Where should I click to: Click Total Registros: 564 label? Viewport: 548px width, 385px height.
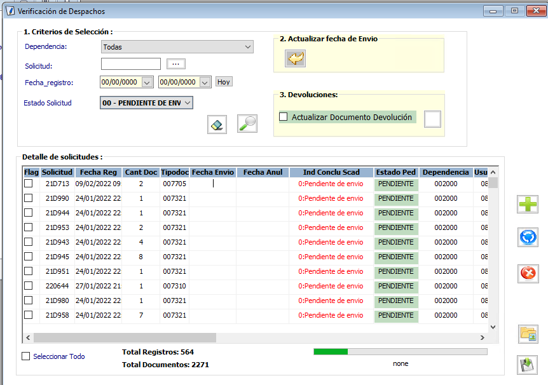click(x=158, y=352)
